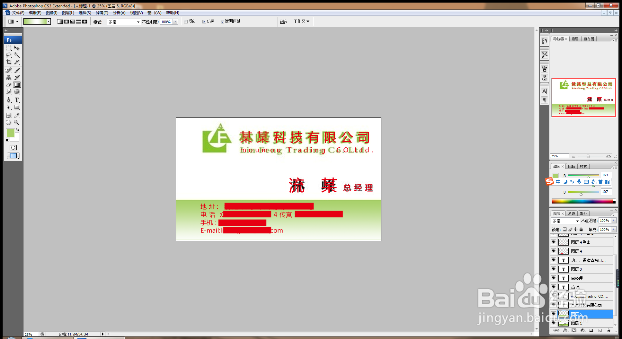Select the 总经理 text layer

[577, 278]
